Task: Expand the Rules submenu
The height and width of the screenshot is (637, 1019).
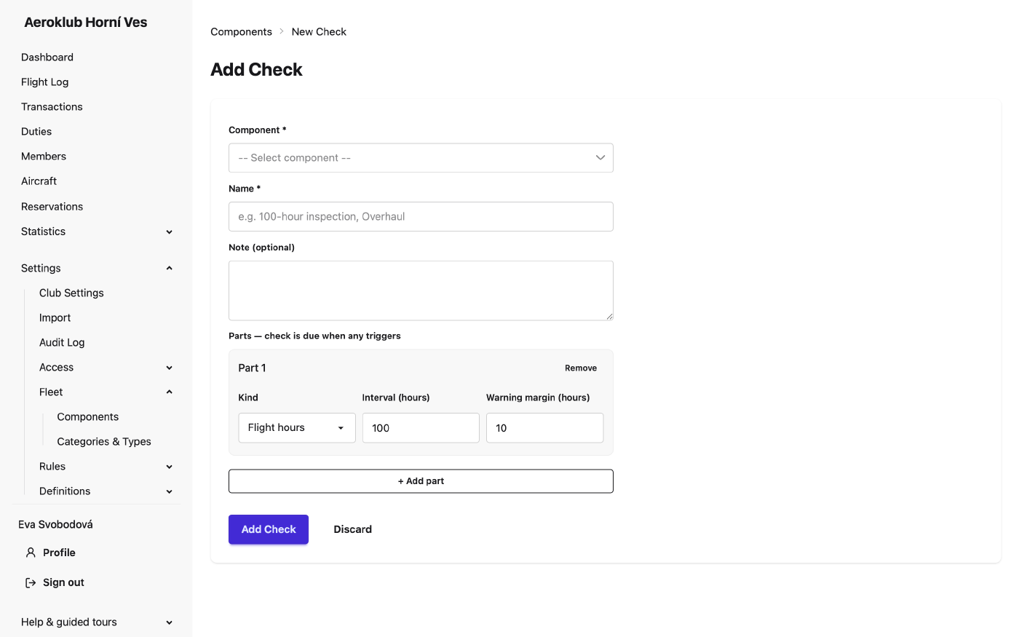Action: [169, 467]
